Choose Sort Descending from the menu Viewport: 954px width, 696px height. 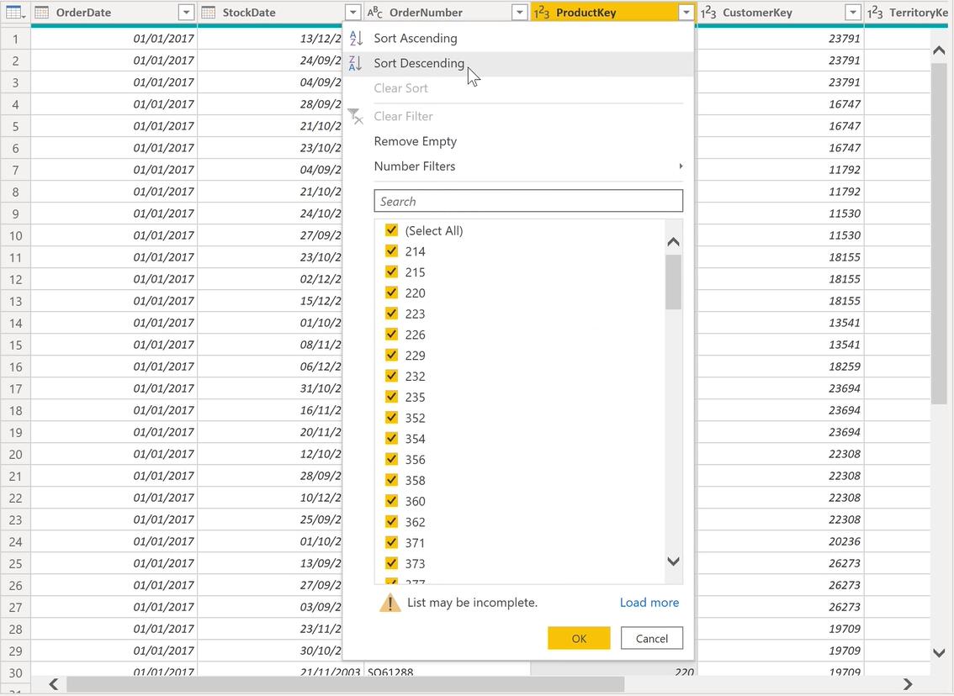coord(419,64)
